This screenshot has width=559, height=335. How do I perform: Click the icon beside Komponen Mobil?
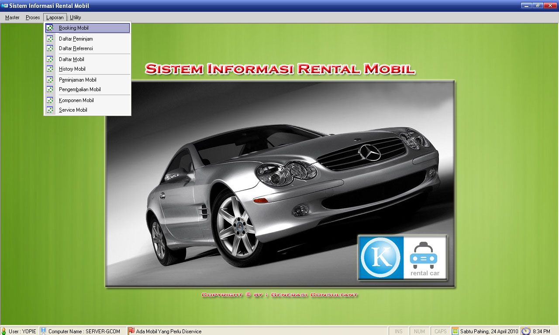point(50,100)
